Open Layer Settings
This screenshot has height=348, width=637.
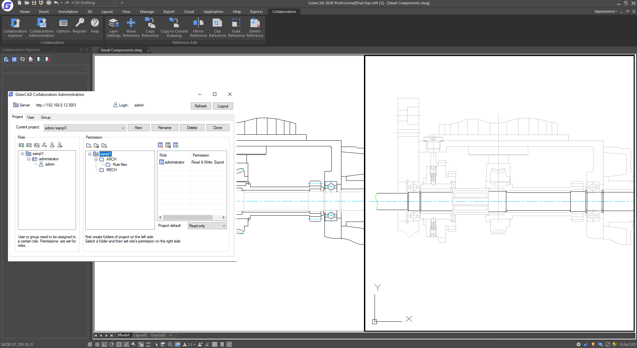coord(113,28)
